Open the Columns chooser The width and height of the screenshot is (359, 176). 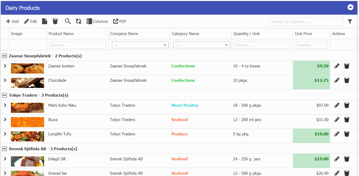97,22
